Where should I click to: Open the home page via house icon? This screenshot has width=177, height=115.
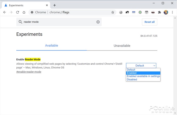(24, 12)
